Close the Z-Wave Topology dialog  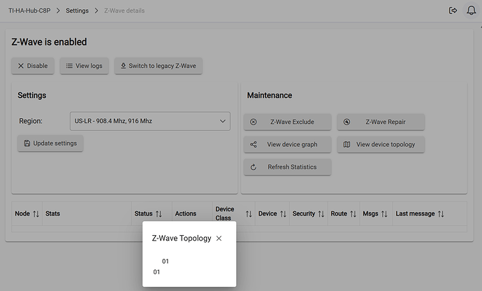219,239
